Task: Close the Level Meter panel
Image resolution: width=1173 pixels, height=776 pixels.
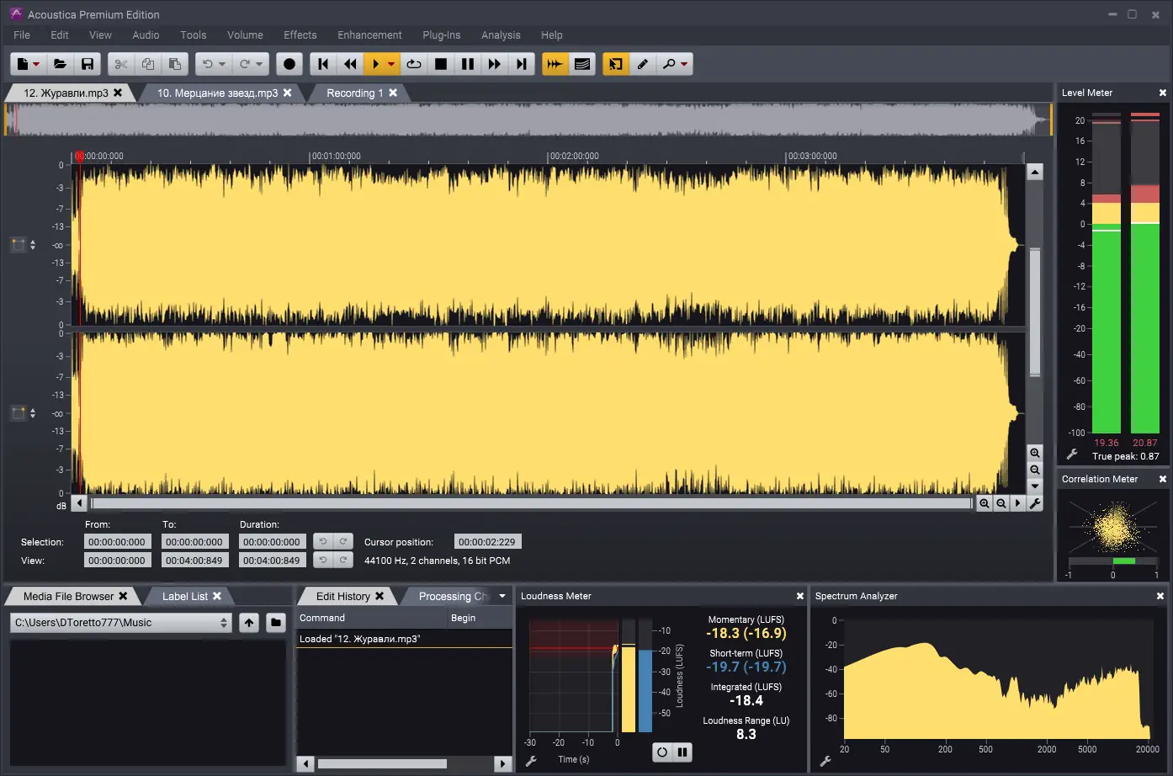Action: click(1163, 93)
